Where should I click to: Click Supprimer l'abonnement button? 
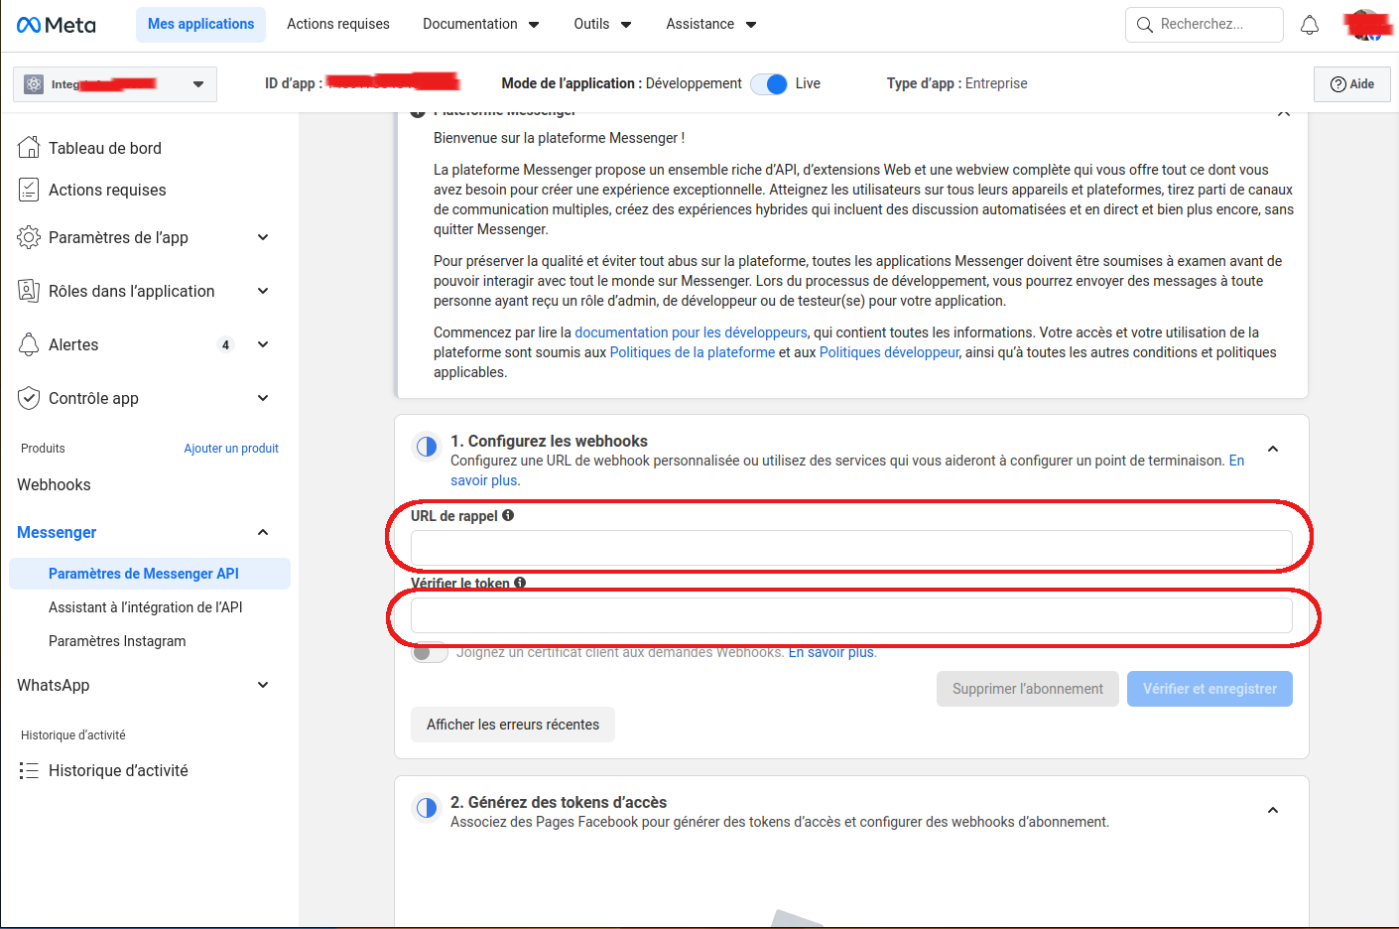click(1028, 689)
